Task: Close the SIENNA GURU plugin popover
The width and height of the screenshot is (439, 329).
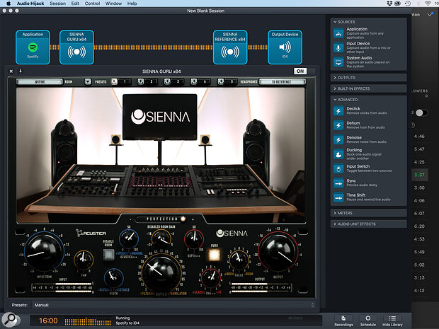Action: click(11, 71)
